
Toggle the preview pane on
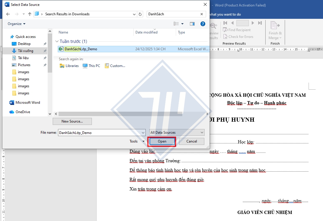(192, 24)
